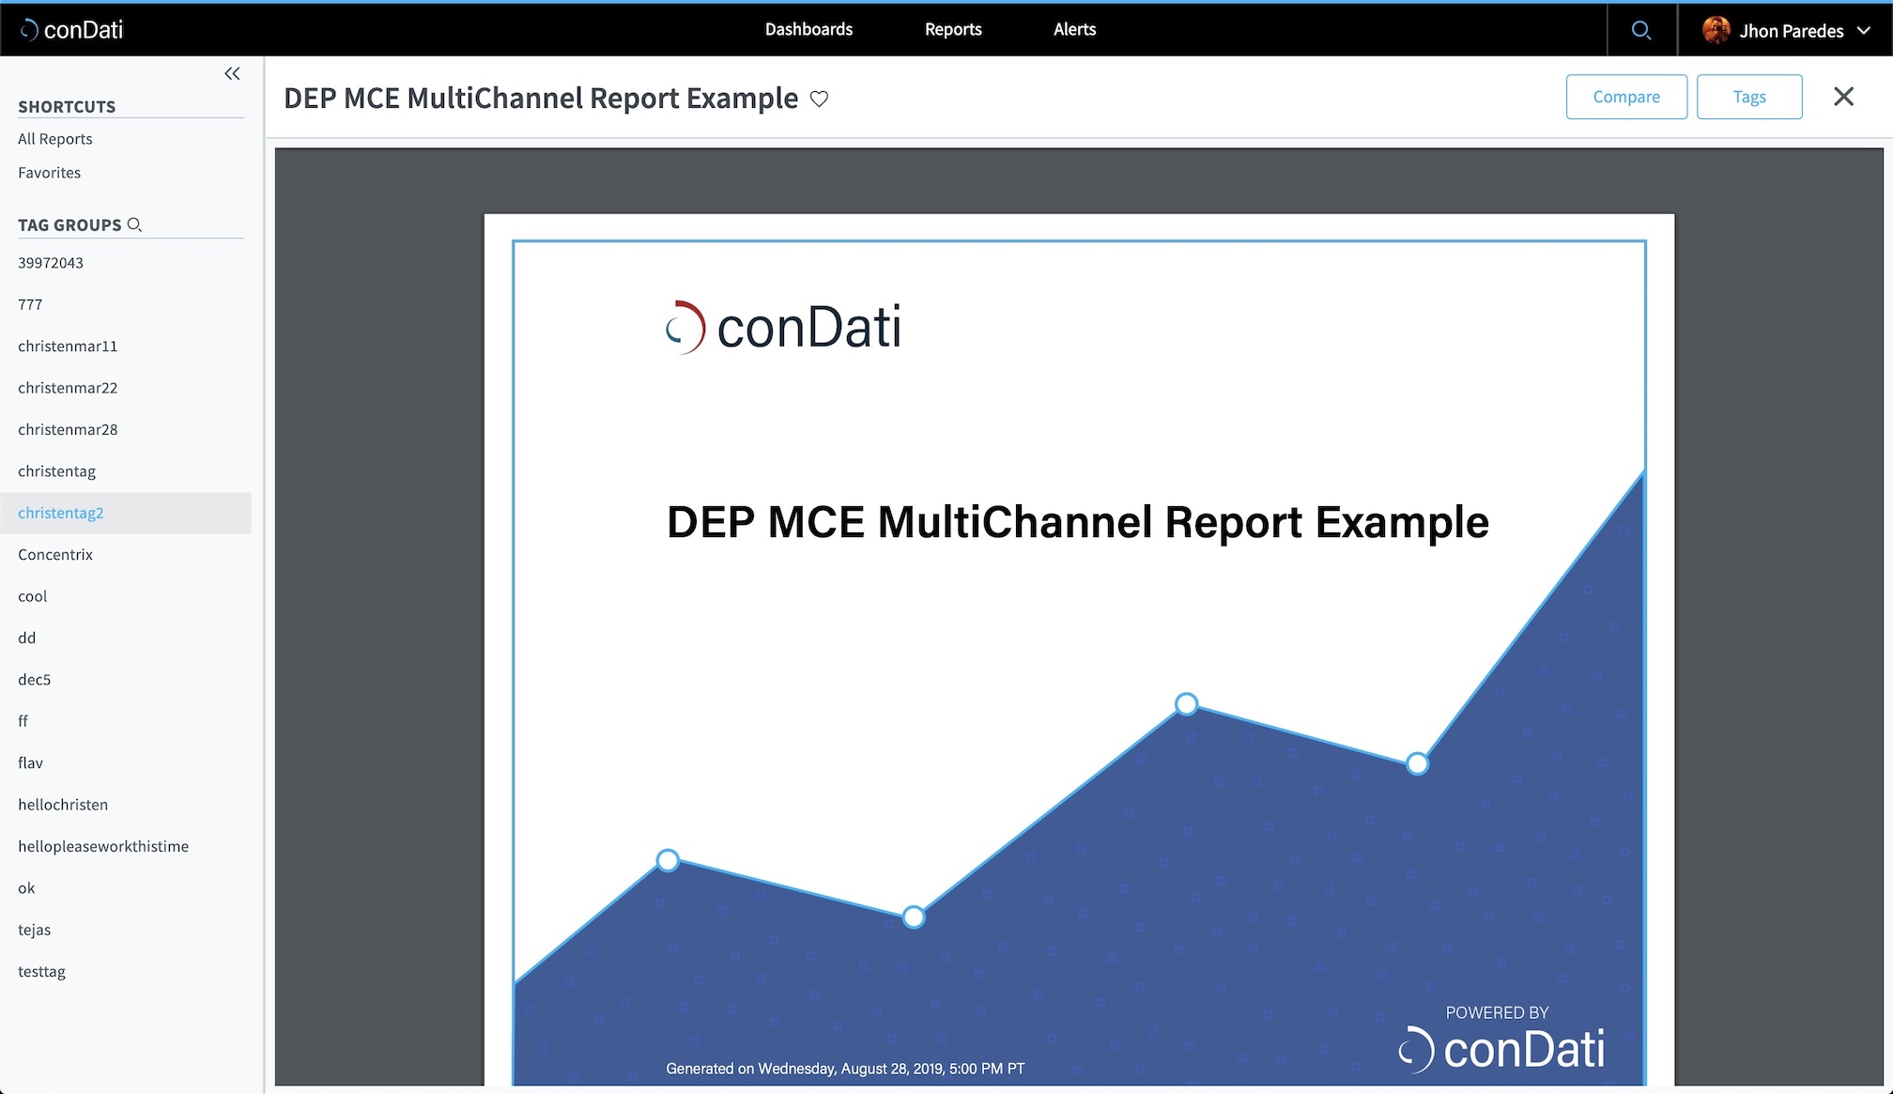Image resolution: width=1893 pixels, height=1094 pixels.
Task: Click the report cover page preview
Action: coord(1078,648)
